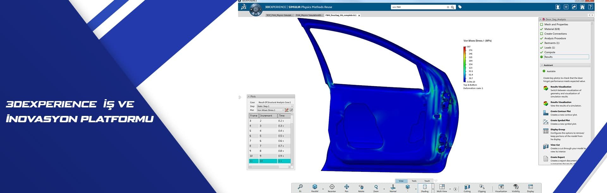Viewport: 607px width, 193px height.
Task: Click the Fit view tool
Action: [x=300, y=188]
